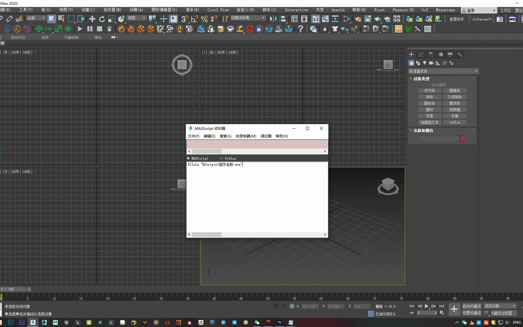Toggle 3D snaps in main toolbar
Viewport: 523px width, 327px height.
click(x=185, y=19)
